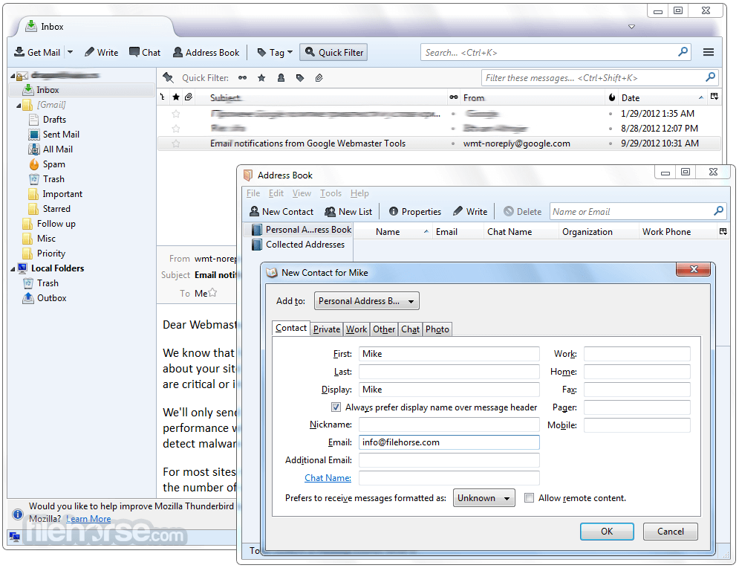The image size is (739, 568).
Task: Open the tab list dropdown arrow
Action: tap(631, 27)
